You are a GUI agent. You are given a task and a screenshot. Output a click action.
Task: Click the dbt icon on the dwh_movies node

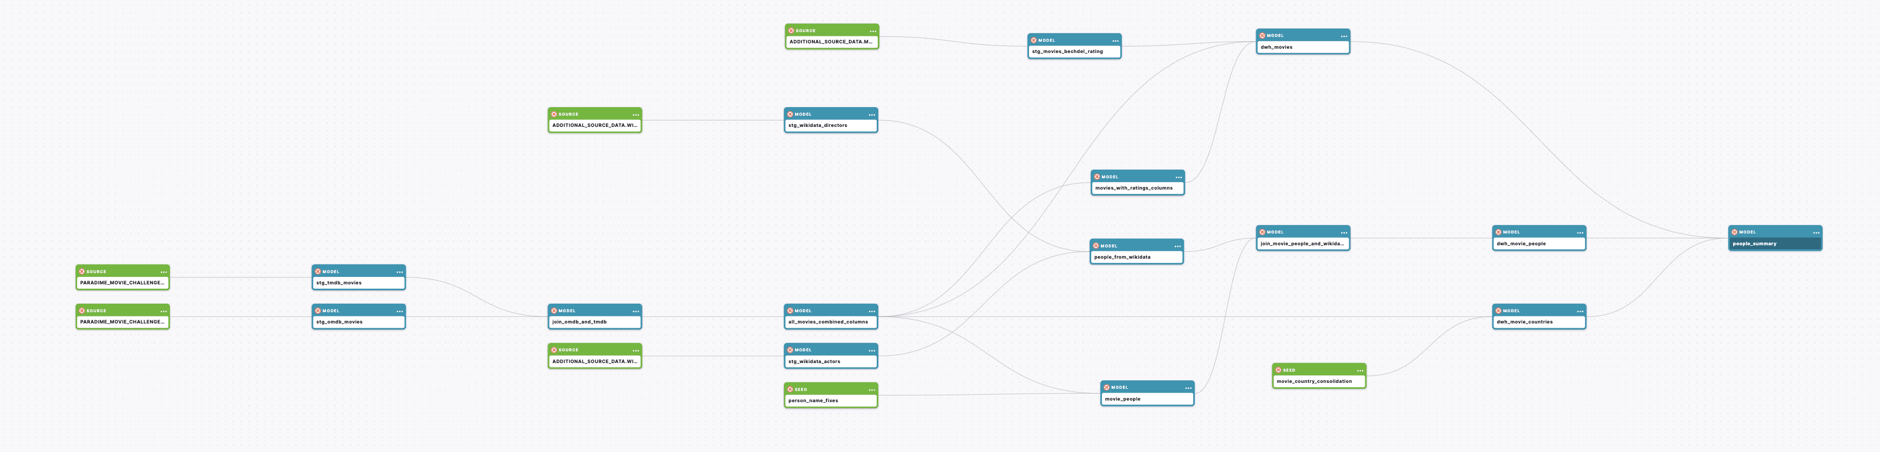pyautogui.click(x=1263, y=36)
